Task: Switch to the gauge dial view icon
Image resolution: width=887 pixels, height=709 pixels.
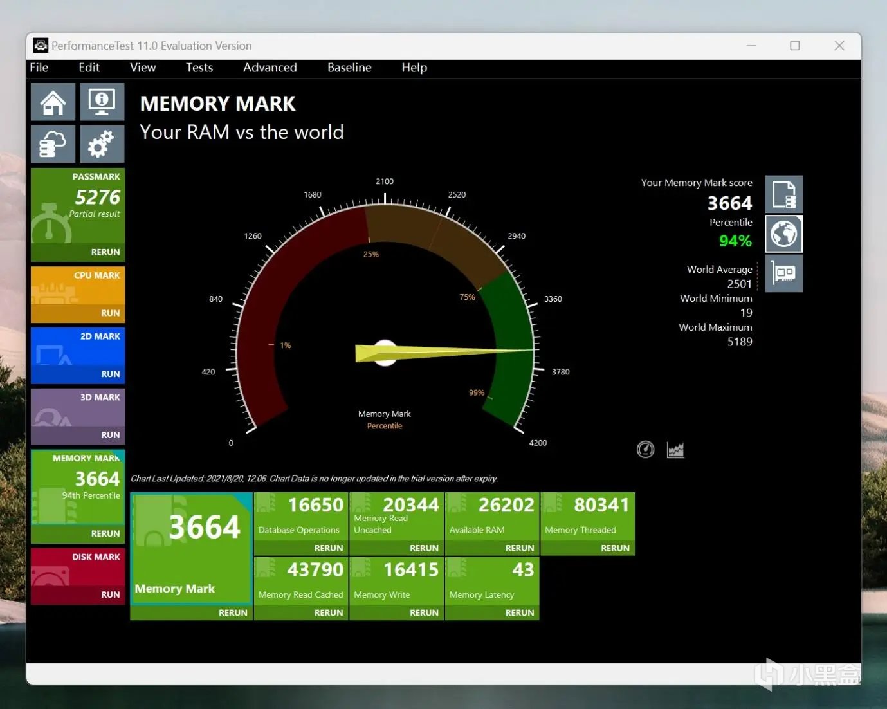Action: click(645, 450)
